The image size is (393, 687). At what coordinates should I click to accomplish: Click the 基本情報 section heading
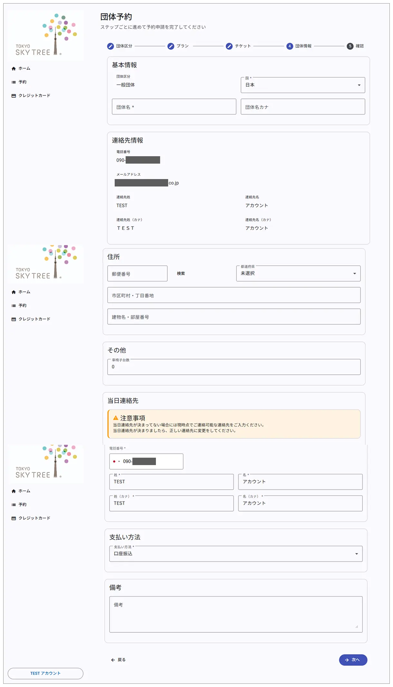click(124, 65)
